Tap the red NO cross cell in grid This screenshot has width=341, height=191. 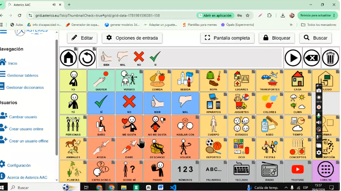click(x=129, y=103)
